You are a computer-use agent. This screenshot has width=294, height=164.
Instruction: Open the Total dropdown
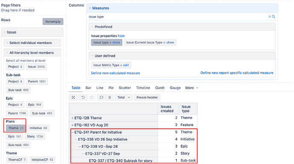[124, 98]
